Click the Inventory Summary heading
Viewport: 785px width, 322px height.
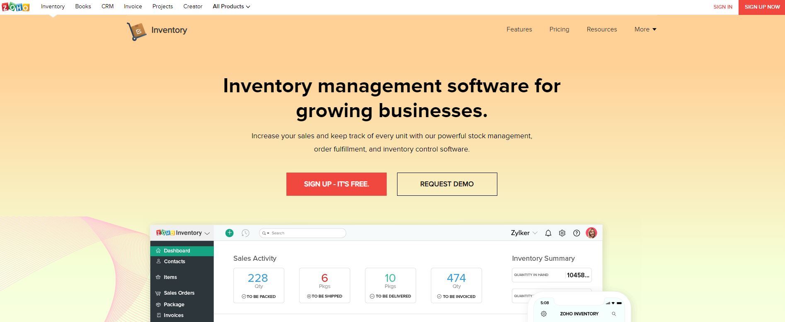pyautogui.click(x=543, y=258)
